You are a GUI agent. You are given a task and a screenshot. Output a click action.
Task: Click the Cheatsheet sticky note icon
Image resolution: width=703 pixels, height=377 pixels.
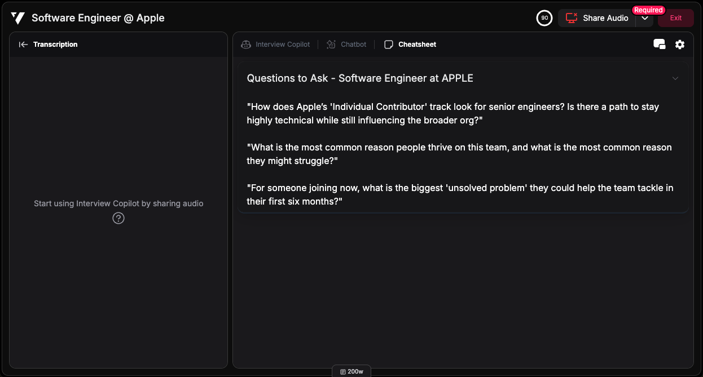tap(389, 45)
